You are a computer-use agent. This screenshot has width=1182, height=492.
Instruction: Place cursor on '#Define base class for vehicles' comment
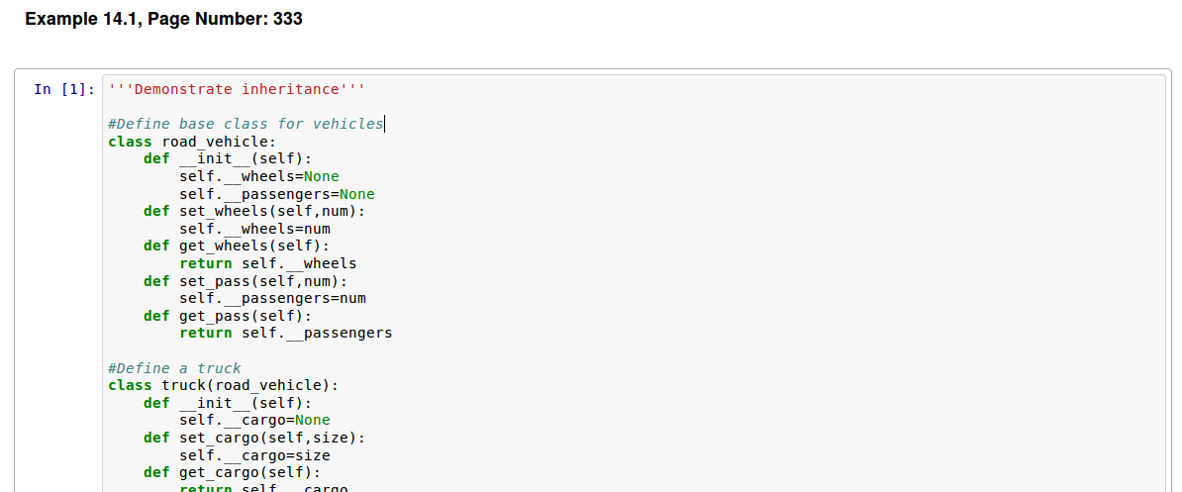(246, 124)
